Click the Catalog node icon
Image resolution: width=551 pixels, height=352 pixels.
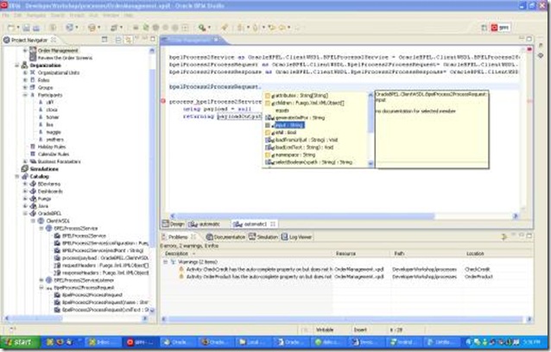click(25, 176)
